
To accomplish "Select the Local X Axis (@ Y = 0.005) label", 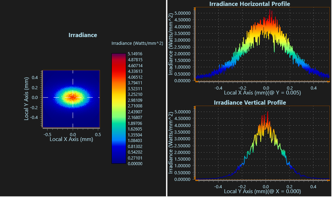I will [x=262, y=93].
